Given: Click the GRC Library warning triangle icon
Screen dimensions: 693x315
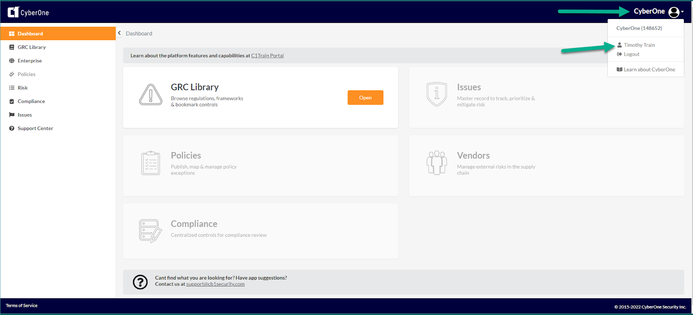Looking at the screenshot, I should coord(151,95).
